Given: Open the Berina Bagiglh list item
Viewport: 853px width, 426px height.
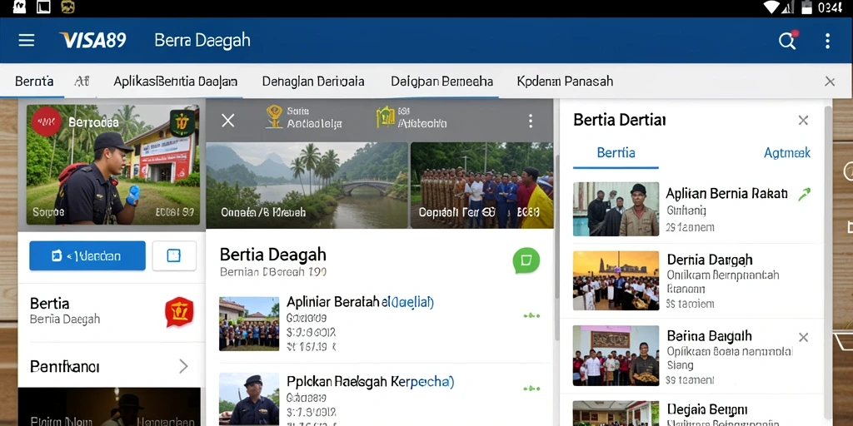Looking at the screenshot, I should [x=691, y=356].
